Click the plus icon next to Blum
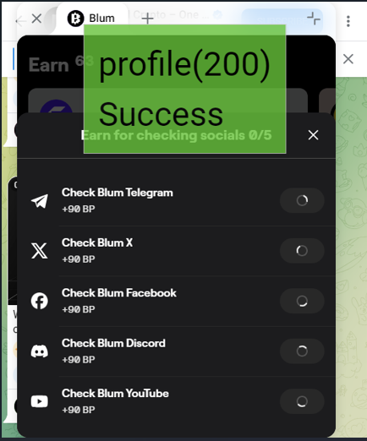This screenshot has height=441, width=367. [147, 19]
